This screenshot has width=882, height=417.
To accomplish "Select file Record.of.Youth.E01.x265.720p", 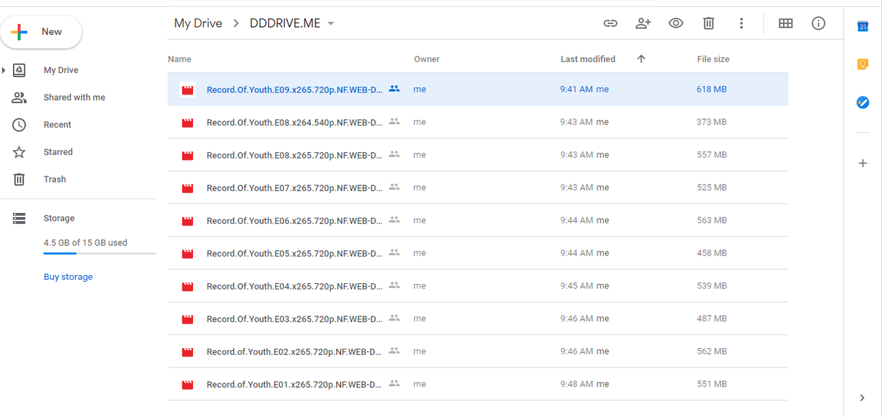I will 478,384.
